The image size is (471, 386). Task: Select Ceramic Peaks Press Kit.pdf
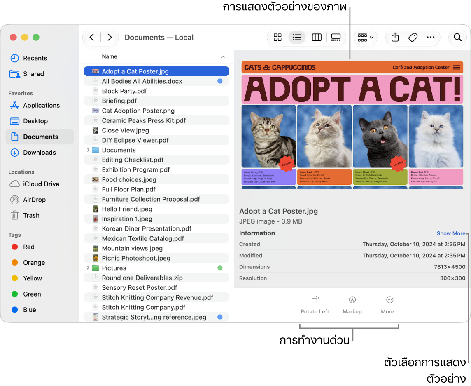(x=156, y=120)
